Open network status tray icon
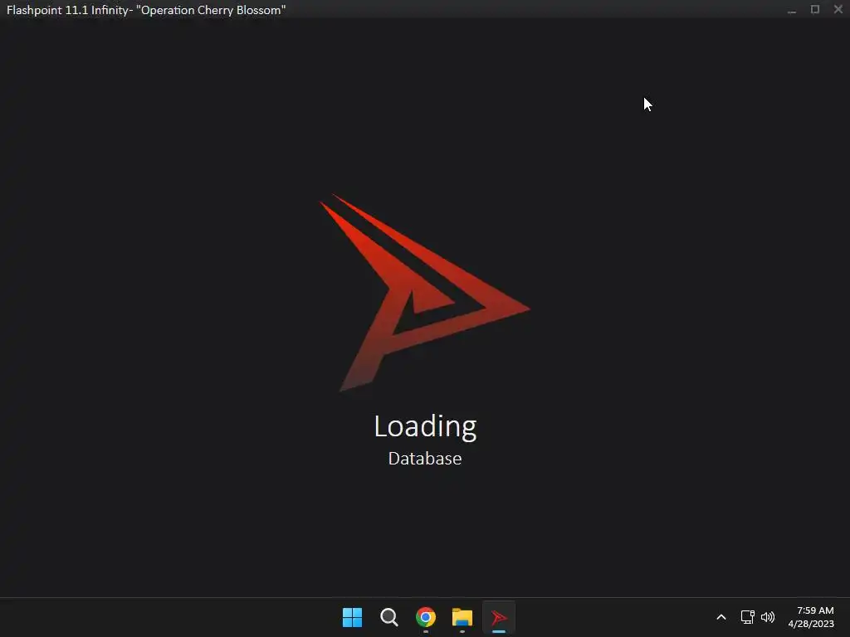 (x=748, y=617)
